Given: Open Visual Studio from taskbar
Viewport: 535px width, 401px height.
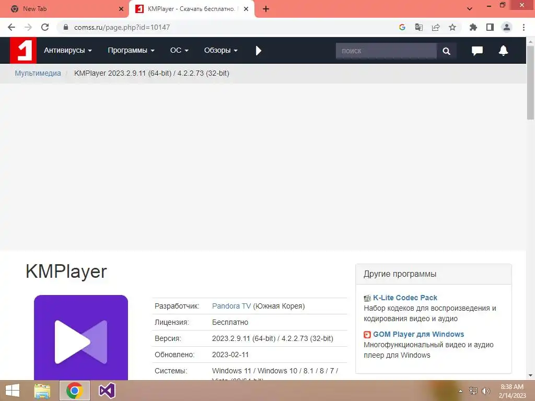Looking at the screenshot, I should [107, 391].
